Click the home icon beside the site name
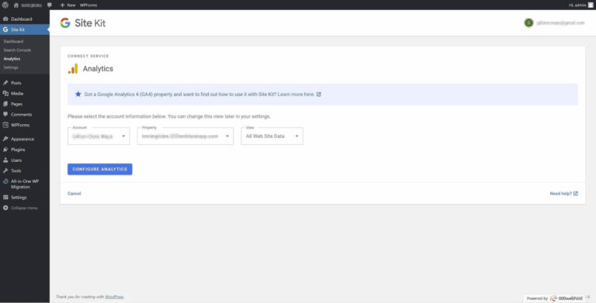The width and height of the screenshot is (596, 303). (x=16, y=5)
